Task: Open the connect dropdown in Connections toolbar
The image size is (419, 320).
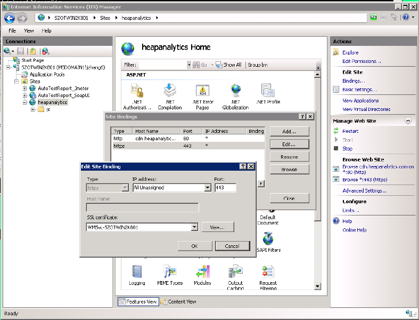Action: pyautogui.click(x=13, y=51)
